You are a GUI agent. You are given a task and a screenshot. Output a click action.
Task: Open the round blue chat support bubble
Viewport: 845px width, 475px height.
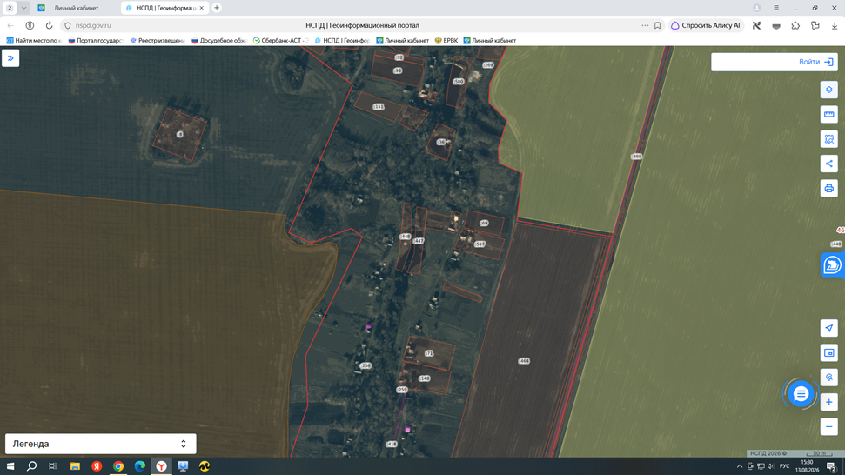coord(801,394)
